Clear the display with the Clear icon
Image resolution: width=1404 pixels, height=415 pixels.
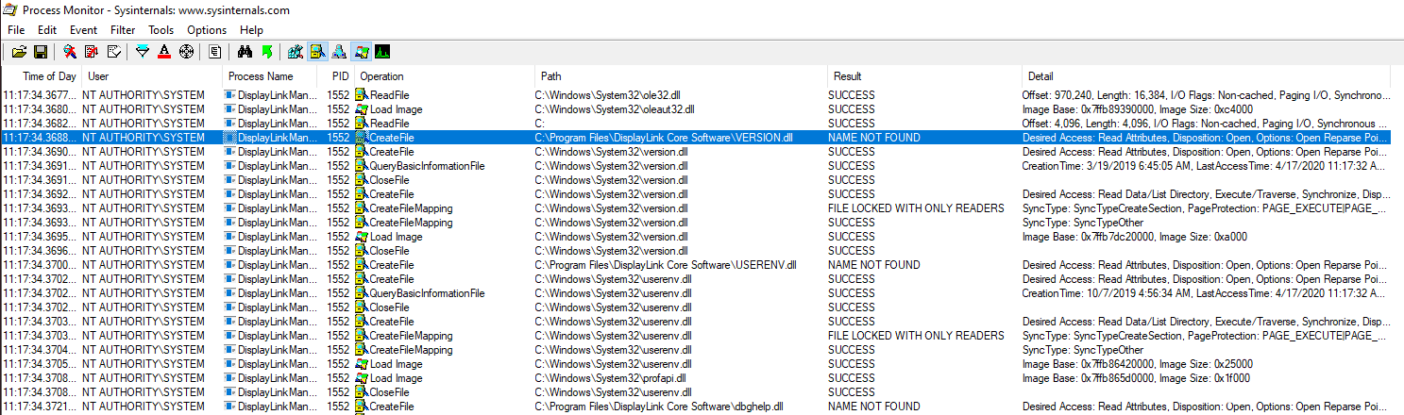[113, 52]
